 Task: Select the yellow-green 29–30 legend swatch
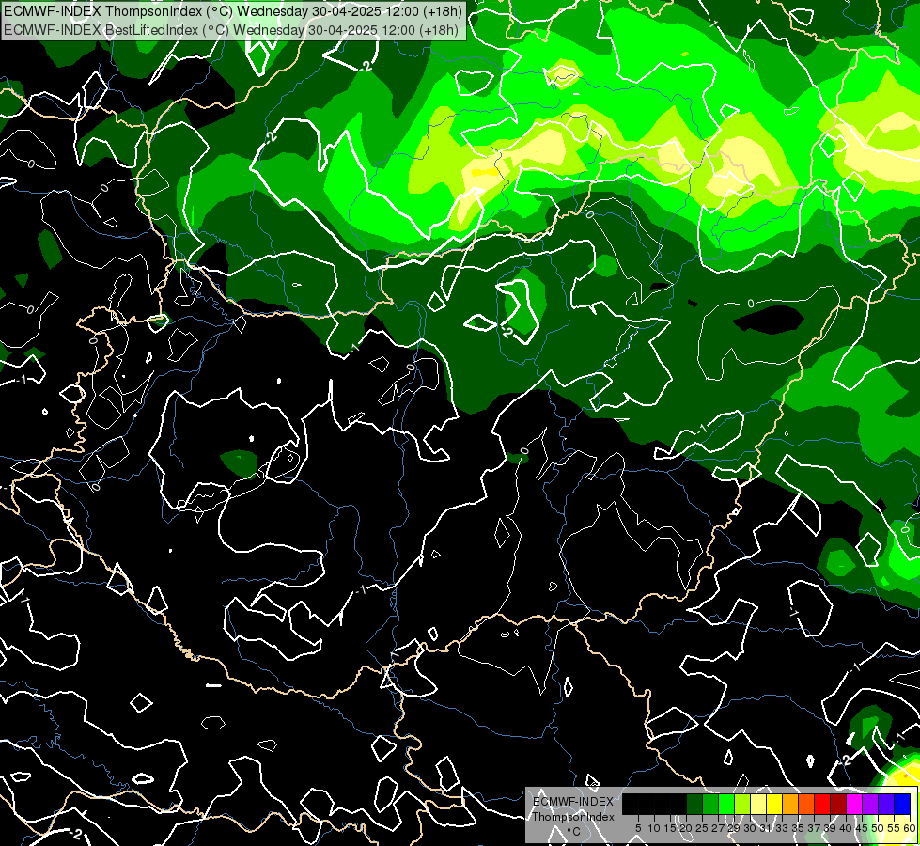742,804
